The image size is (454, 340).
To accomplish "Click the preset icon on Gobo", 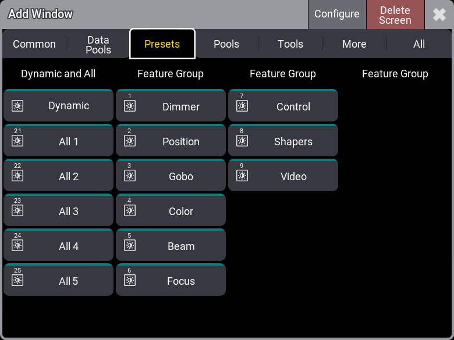I will click(130, 176).
